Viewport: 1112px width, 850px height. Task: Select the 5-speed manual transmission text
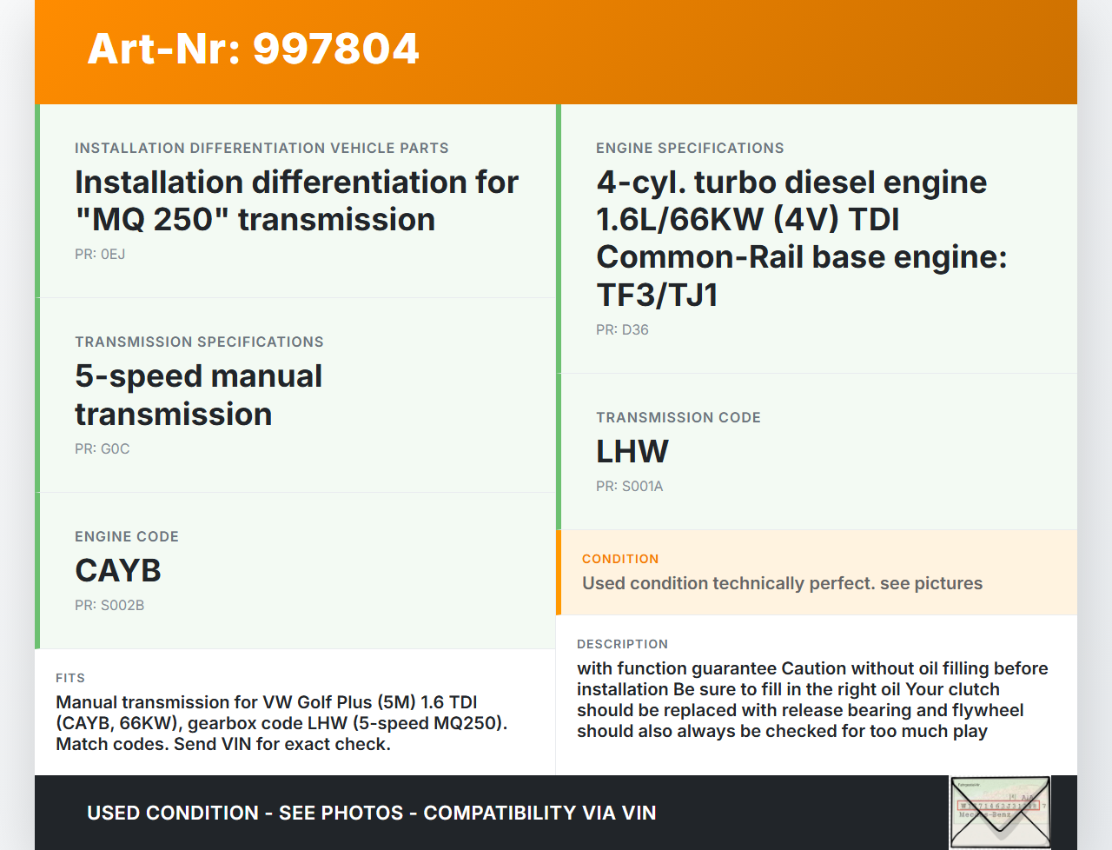tap(198, 395)
